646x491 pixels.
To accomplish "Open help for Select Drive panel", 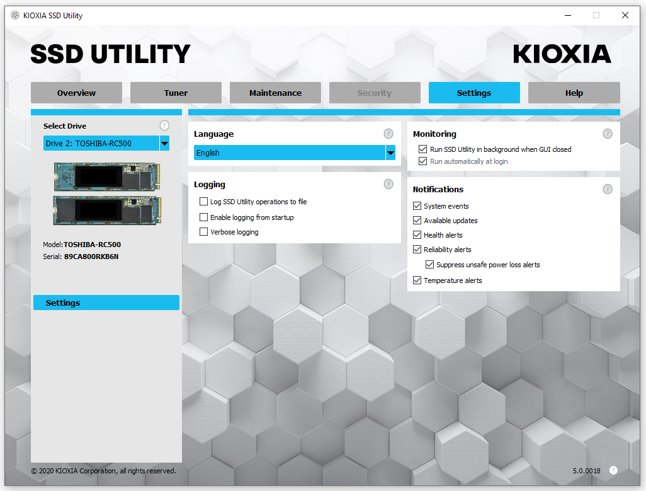I will (164, 125).
